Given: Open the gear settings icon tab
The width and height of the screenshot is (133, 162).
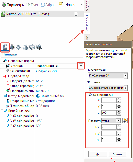Looking at the screenshot, I should point(19,47).
